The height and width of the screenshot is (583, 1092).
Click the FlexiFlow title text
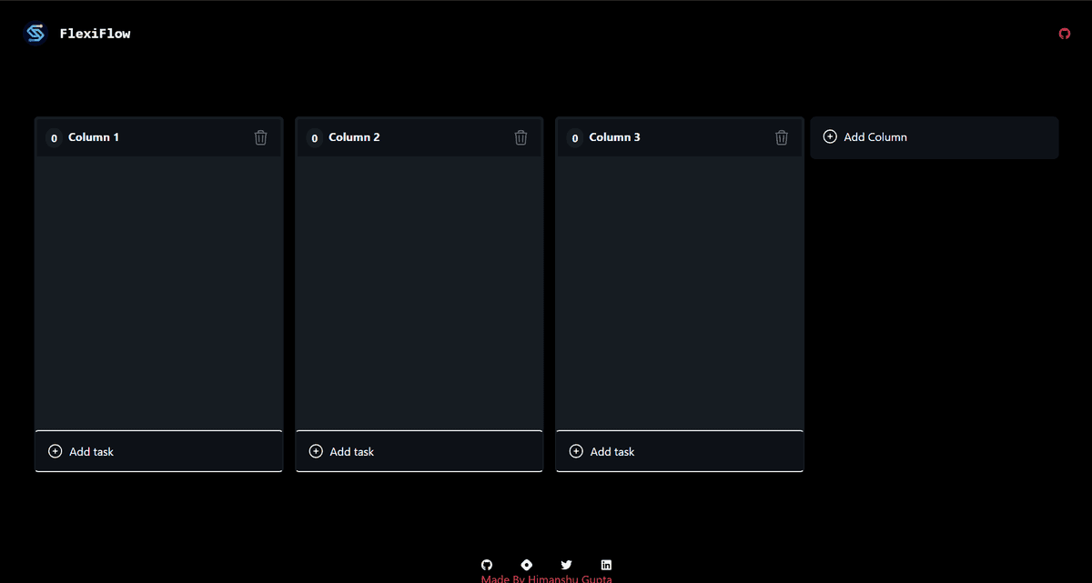point(95,34)
